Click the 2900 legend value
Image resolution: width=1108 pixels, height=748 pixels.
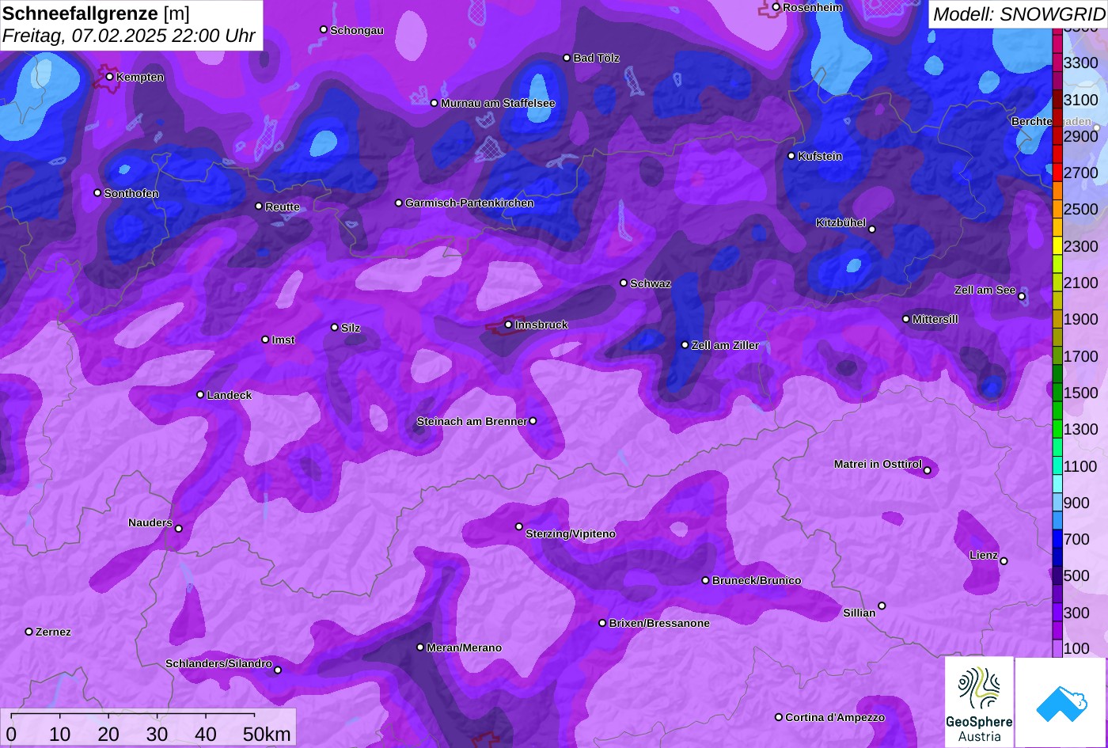pos(1081,136)
